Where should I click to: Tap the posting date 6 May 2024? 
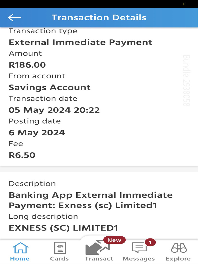(x=37, y=133)
